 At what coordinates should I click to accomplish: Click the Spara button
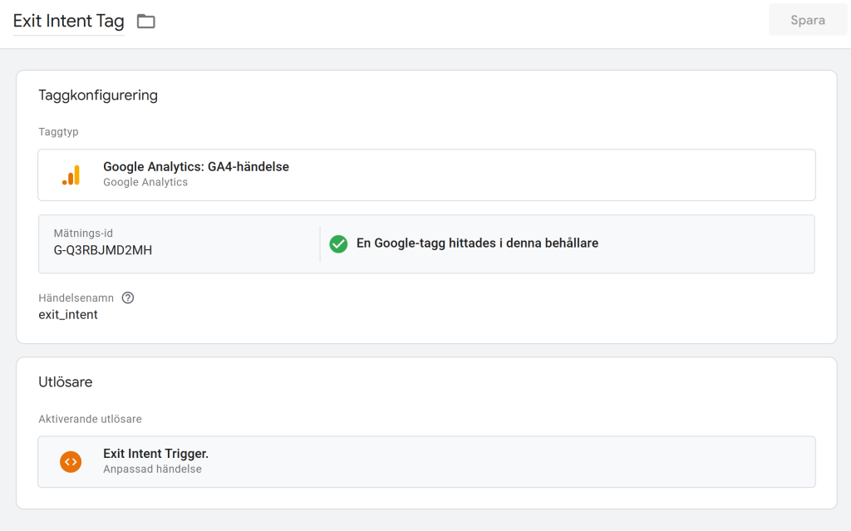[808, 20]
